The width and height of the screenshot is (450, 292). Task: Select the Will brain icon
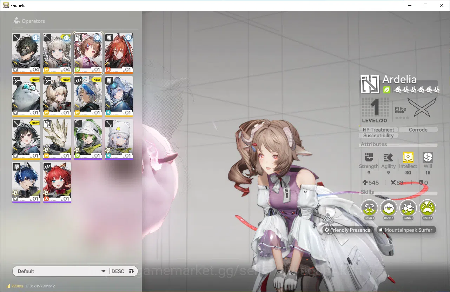pyautogui.click(x=428, y=157)
